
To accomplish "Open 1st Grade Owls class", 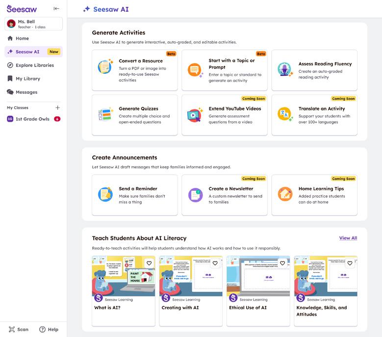I will click(34, 119).
